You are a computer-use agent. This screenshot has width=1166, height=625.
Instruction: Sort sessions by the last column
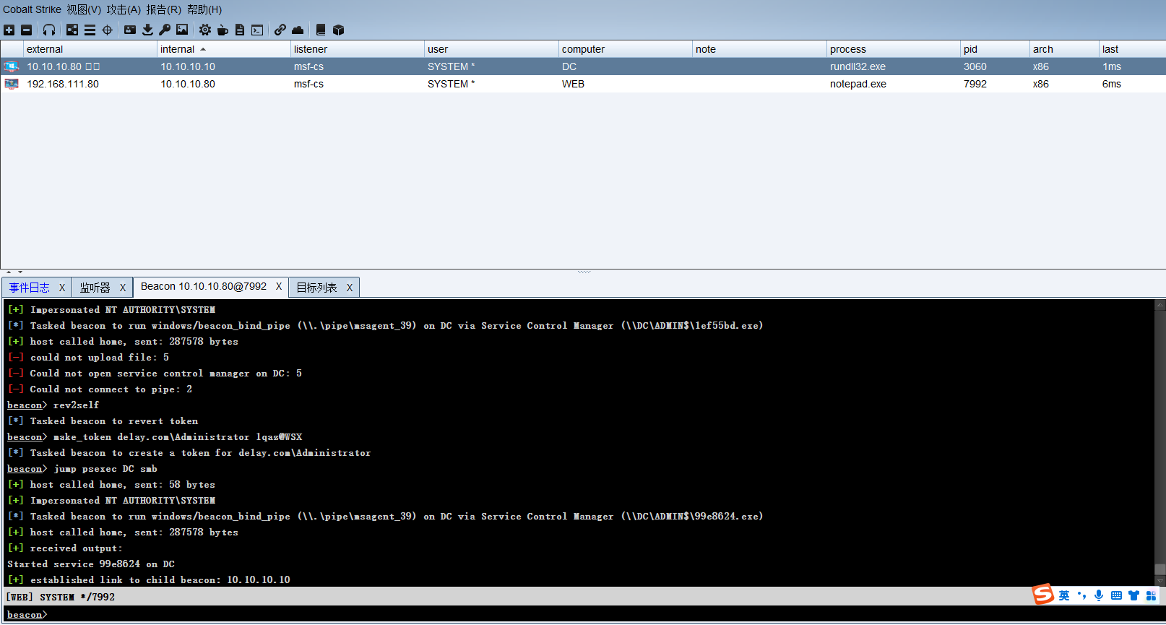click(x=1132, y=49)
